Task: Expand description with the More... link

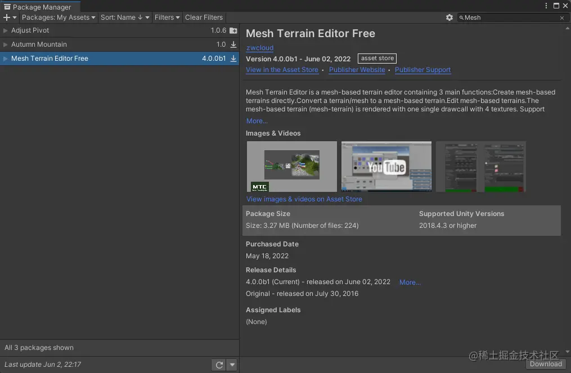Action: coord(257,121)
